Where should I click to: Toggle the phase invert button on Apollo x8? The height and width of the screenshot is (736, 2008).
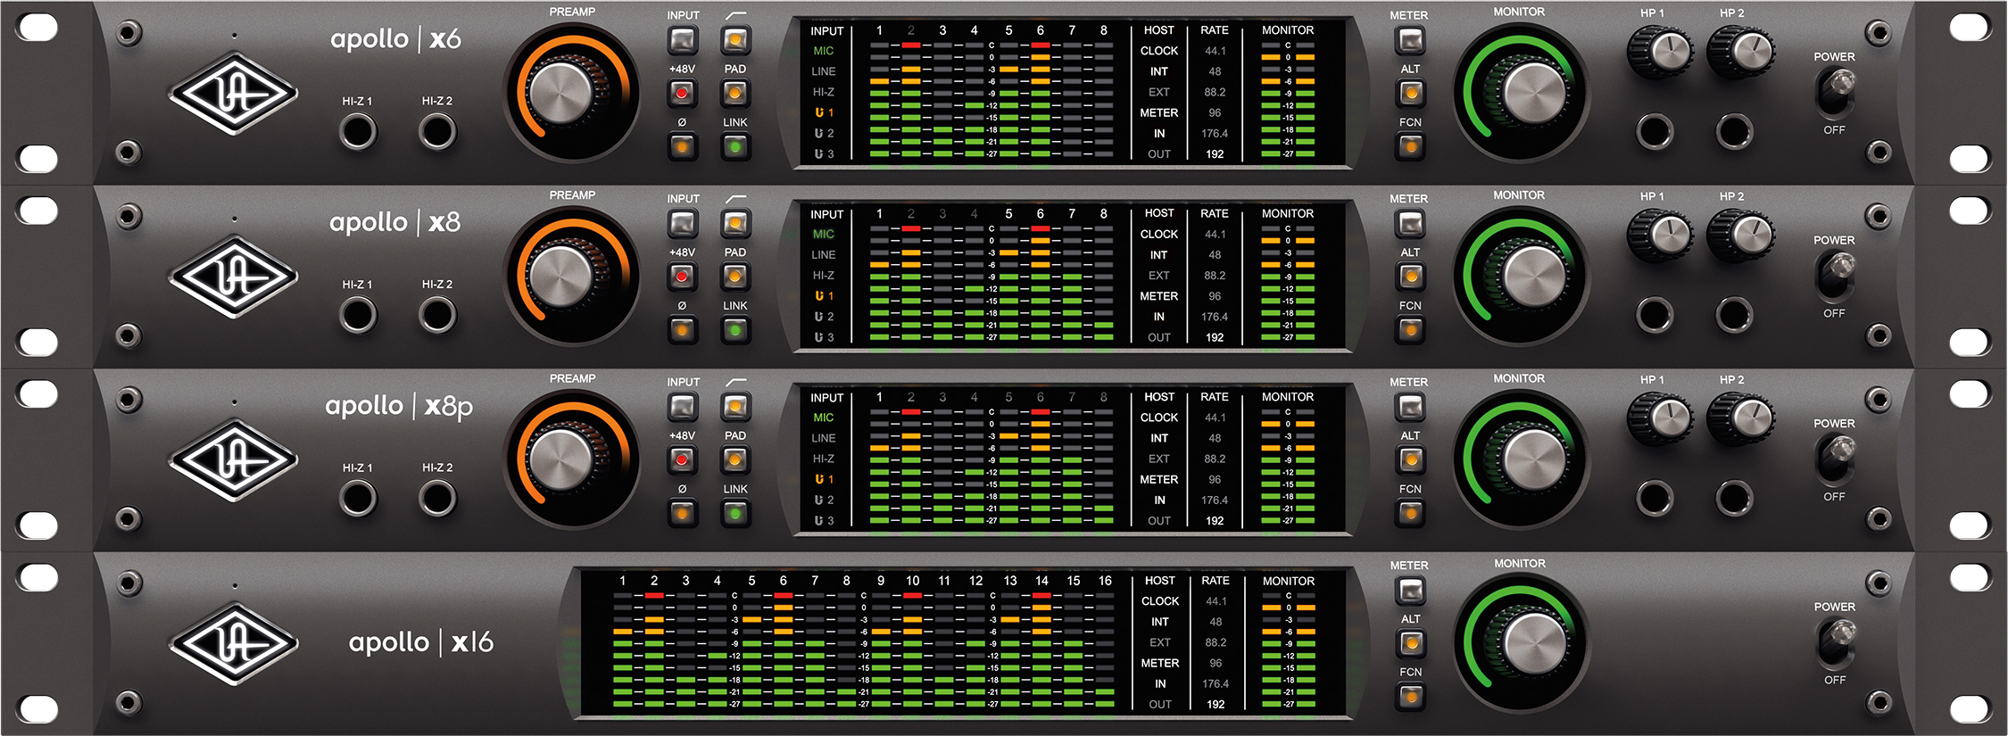click(683, 330)
